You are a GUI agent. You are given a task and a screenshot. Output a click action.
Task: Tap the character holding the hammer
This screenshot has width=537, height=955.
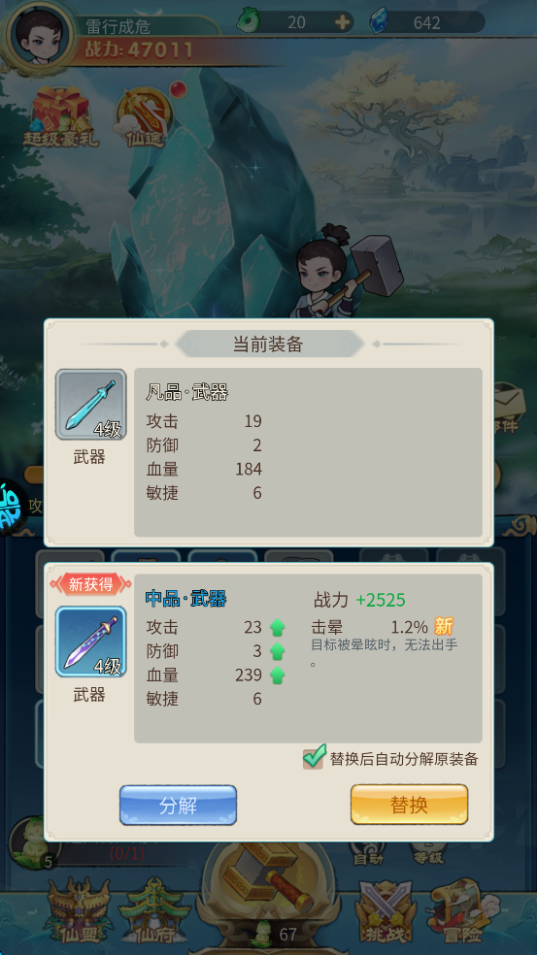[342, 274]
